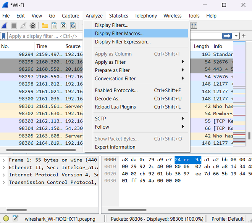The height and width of the screenshot is (223, 252).
Task: Click the display filter bookmark icon
Action: [x=4, y=36]
